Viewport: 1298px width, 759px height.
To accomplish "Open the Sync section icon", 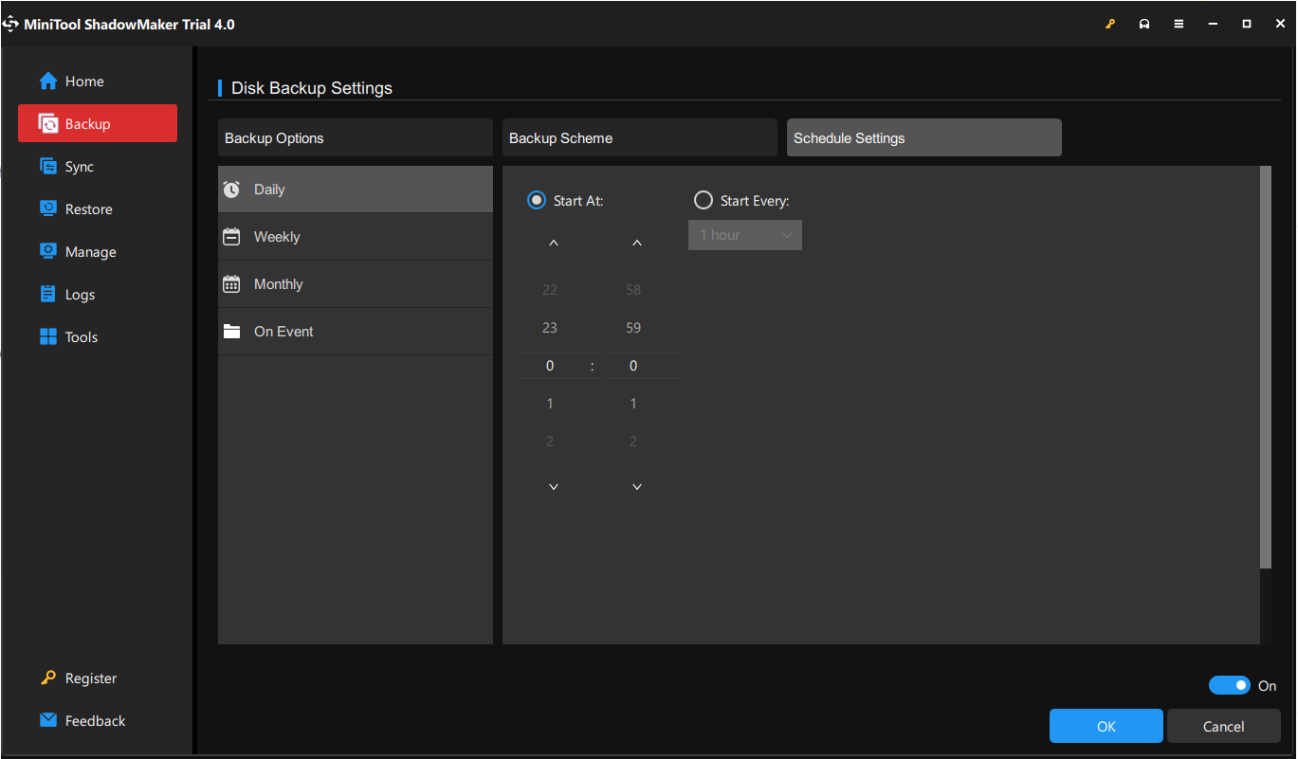I will [x=48, y=167].
